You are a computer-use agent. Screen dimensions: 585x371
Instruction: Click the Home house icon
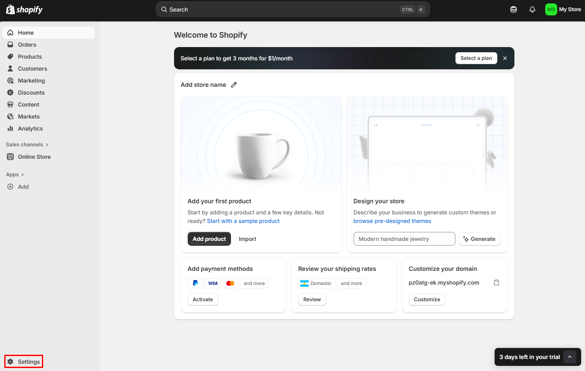(x=10, y=33)
